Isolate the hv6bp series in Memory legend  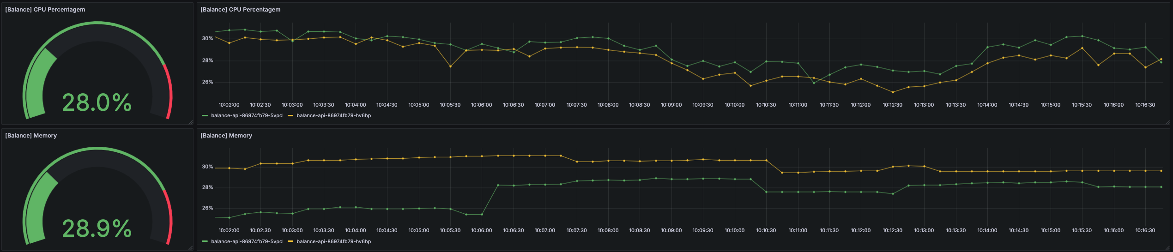pos(333,241)
